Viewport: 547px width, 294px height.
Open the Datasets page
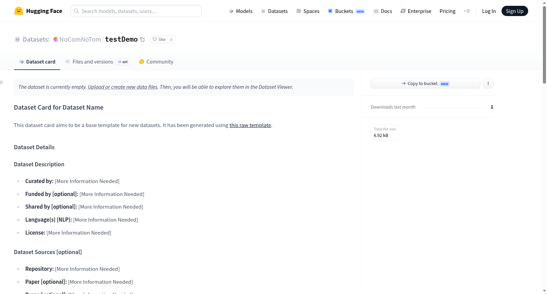[275, 11]
